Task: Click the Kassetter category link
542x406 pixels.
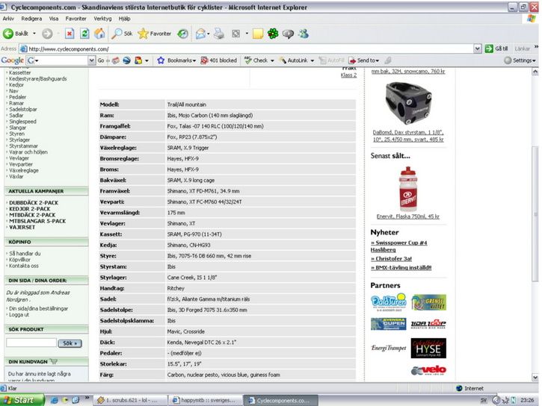Action: coord(19,73)
